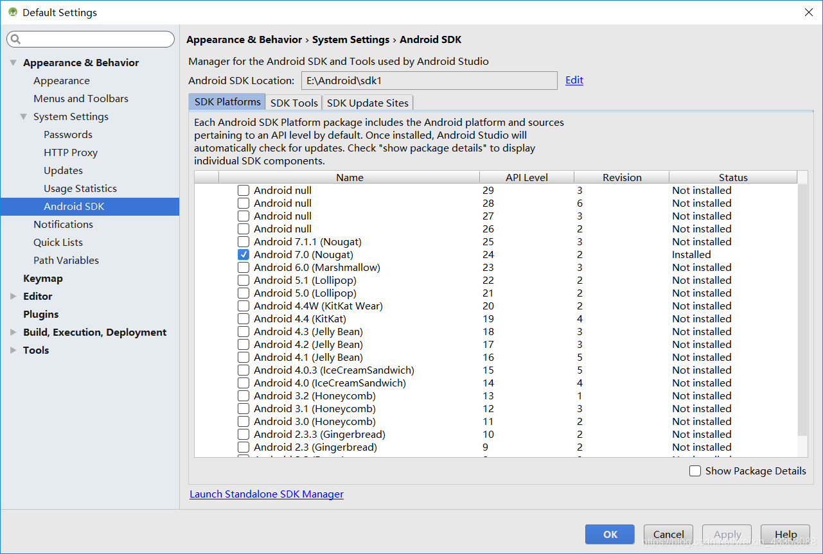Sort table by Name column header

(x=350, y=178)
